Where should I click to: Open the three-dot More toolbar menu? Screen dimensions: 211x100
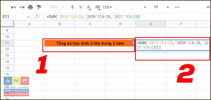pos(177,7)
